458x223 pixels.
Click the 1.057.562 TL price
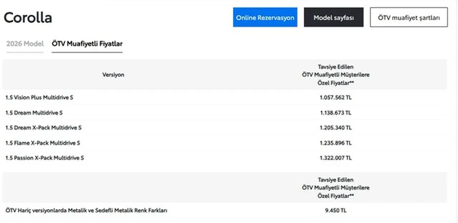point(336,97)
